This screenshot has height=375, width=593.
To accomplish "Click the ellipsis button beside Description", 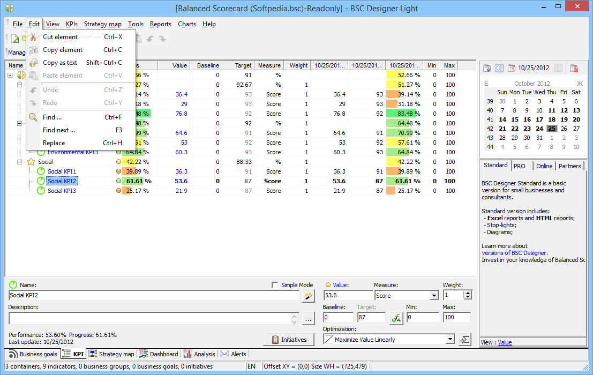I will 308,319.
